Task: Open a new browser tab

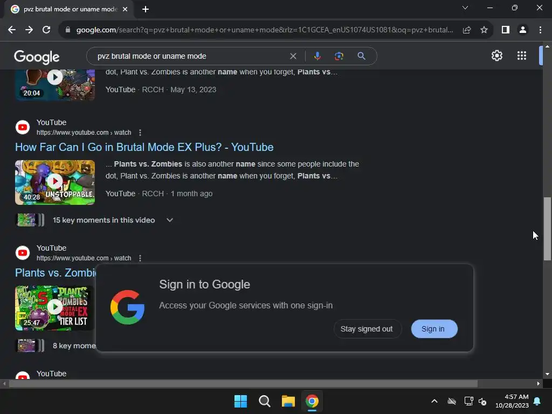Action: [x=146, y=9]
